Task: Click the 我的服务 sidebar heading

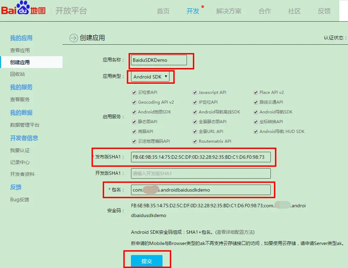Action: pos(21,87)
